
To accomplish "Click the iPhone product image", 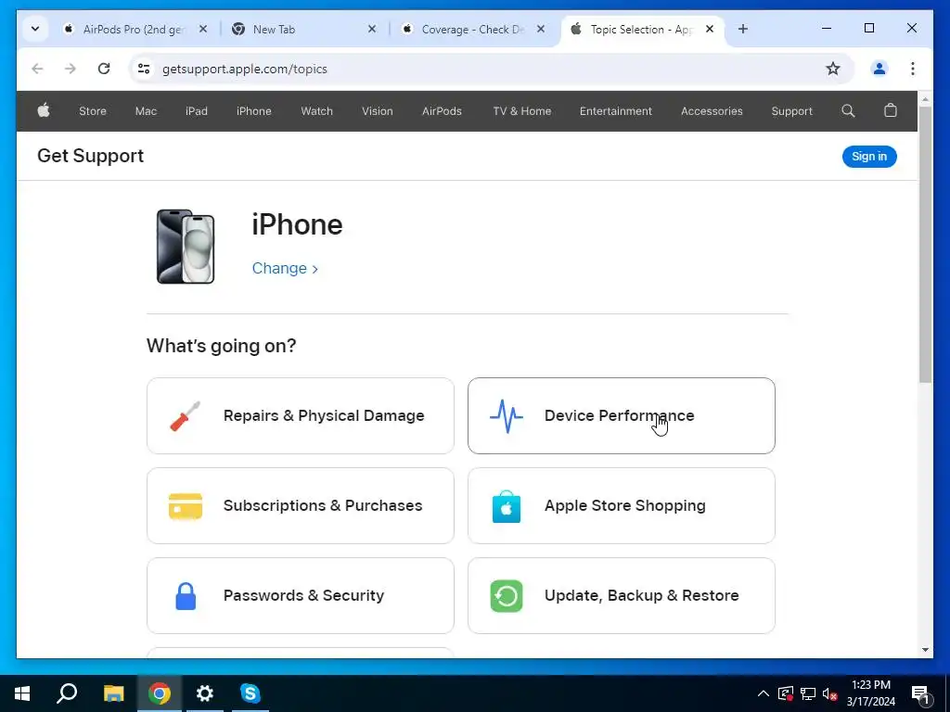I will pyautogui.click(x=186, y=247).
